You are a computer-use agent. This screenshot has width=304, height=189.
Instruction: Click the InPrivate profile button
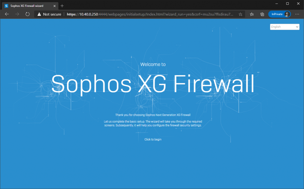coord(279,14)
